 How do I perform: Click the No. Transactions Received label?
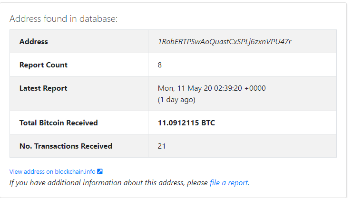pos(66,146)
